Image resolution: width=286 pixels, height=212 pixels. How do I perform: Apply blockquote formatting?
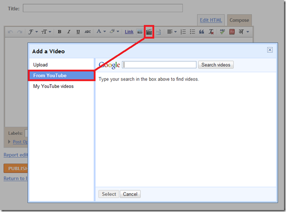tap(202, 32)
